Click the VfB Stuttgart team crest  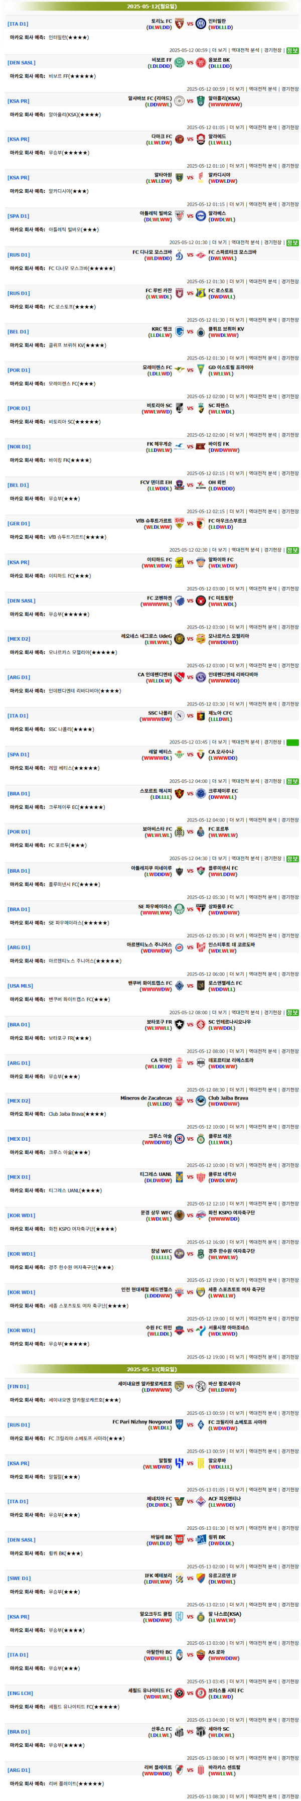coord(180,524)
